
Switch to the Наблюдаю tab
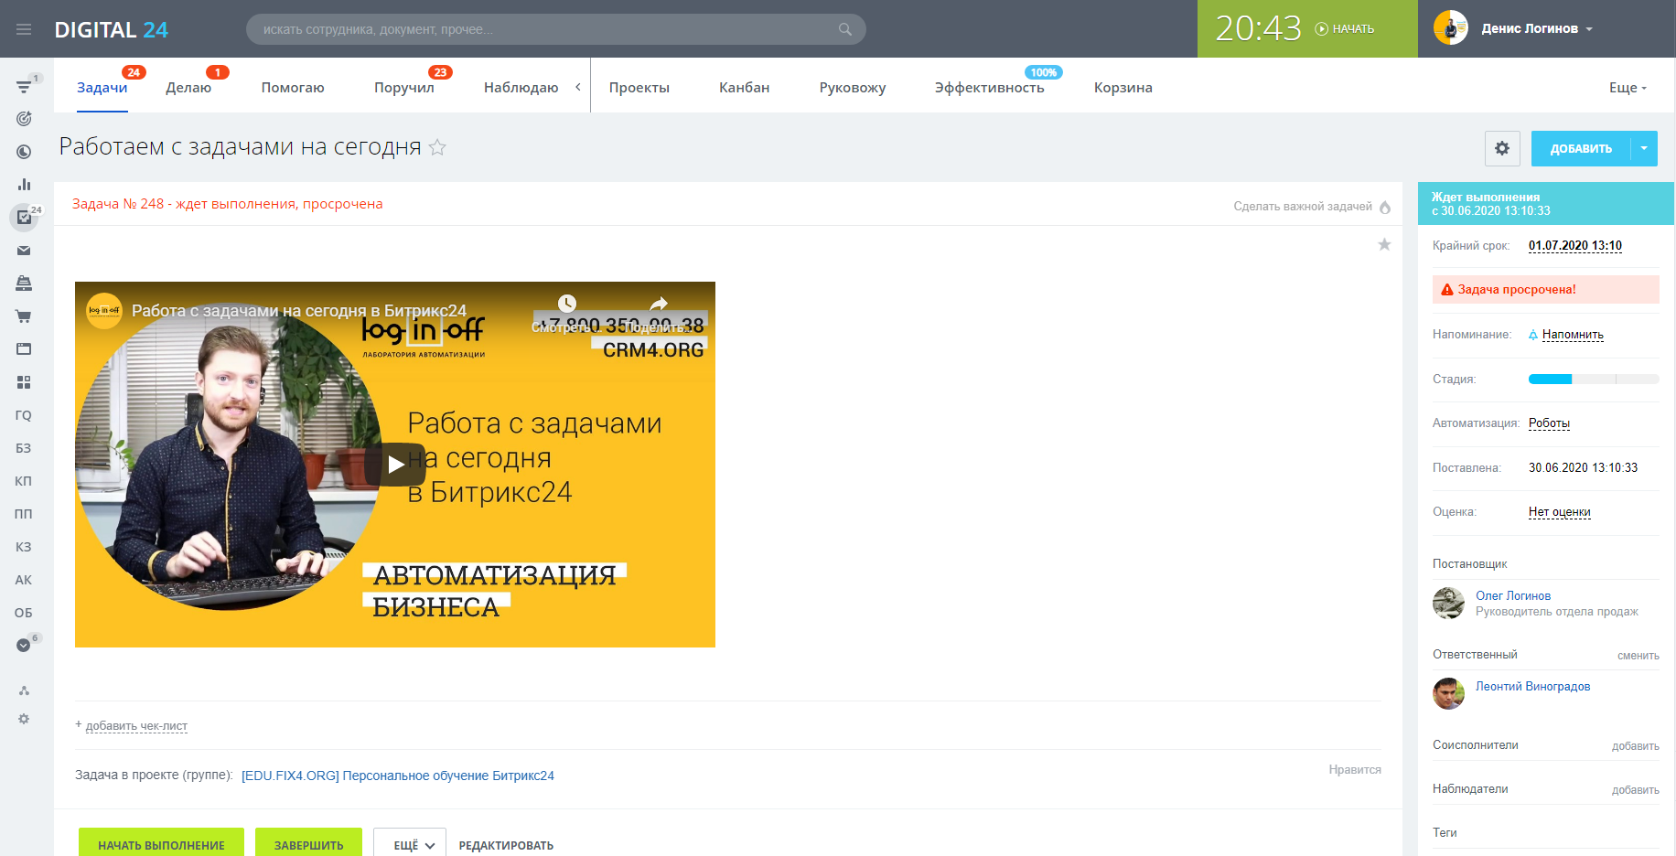tap(521, 88)
